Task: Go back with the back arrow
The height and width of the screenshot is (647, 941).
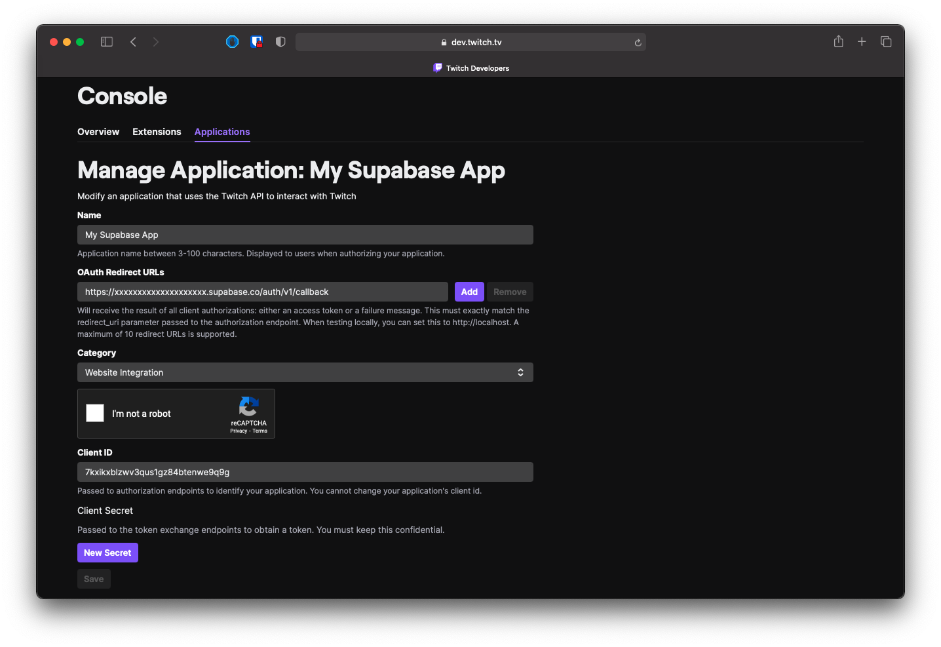Action: pos(133,42)
